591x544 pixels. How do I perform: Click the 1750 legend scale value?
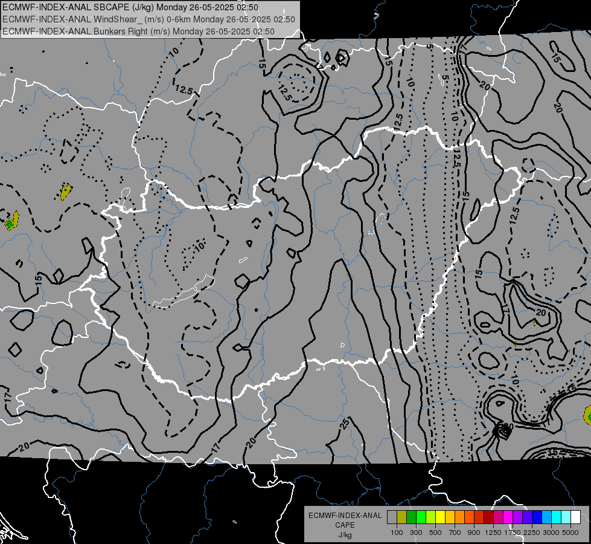[x=513, y=533]
